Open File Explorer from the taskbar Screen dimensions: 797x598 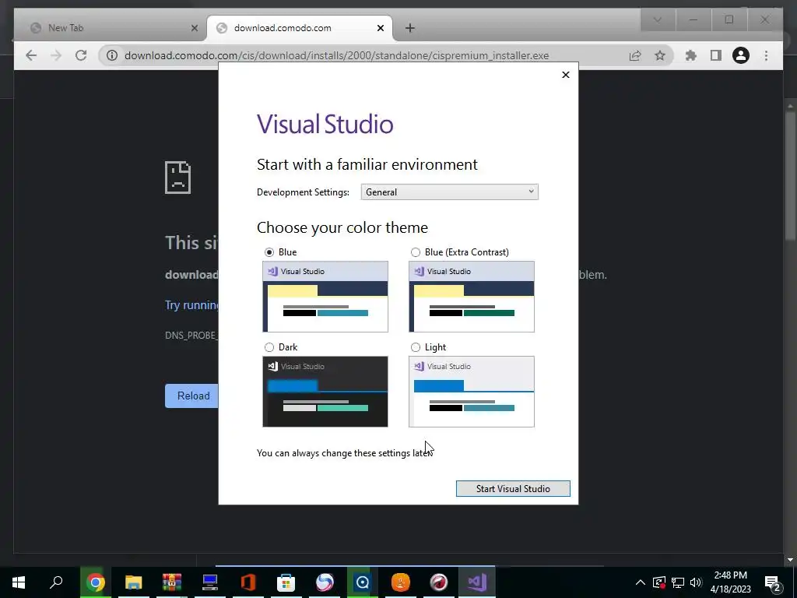(134, 582)
